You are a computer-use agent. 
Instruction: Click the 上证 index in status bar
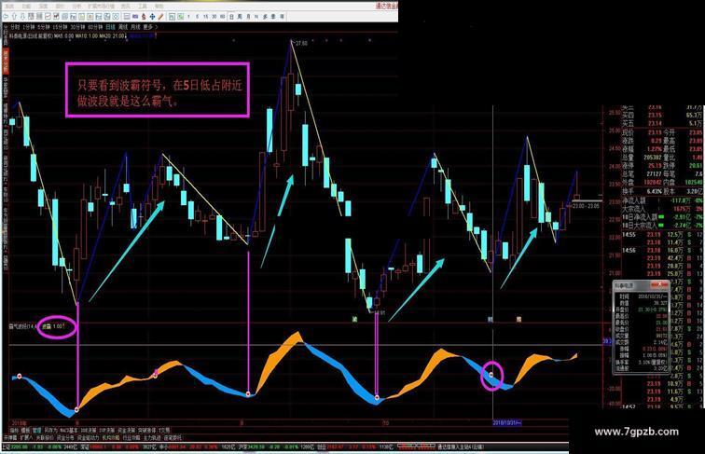(38, 447)
